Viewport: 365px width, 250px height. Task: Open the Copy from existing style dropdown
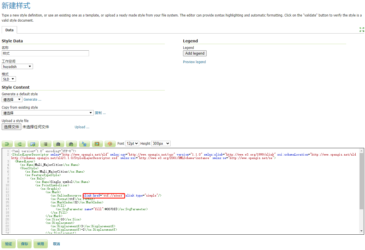pos(48,113)
